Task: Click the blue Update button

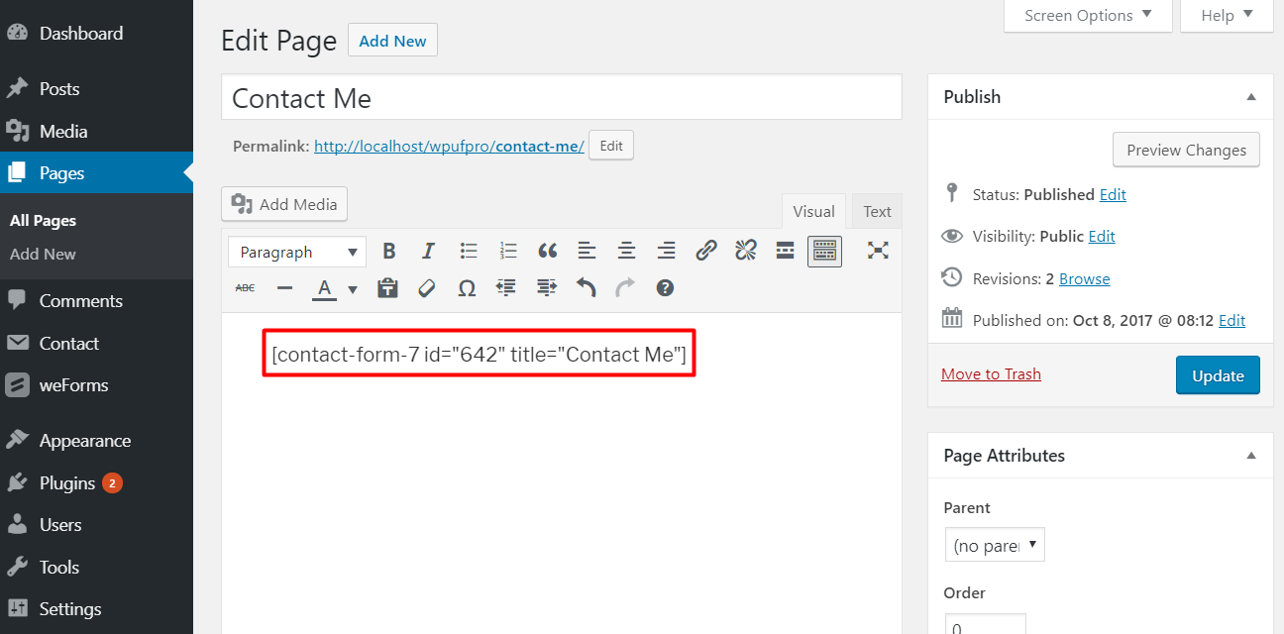Action: click(1218, 375)
